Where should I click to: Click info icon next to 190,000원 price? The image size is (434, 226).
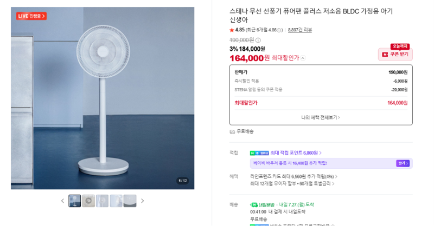point(258,41)
